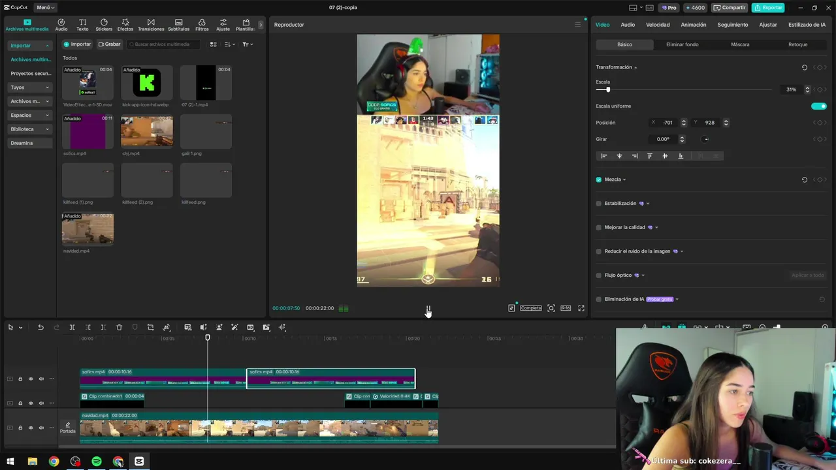The image size is (836, 470).
Task: Open the Transiciones panel
Action: 151,25
